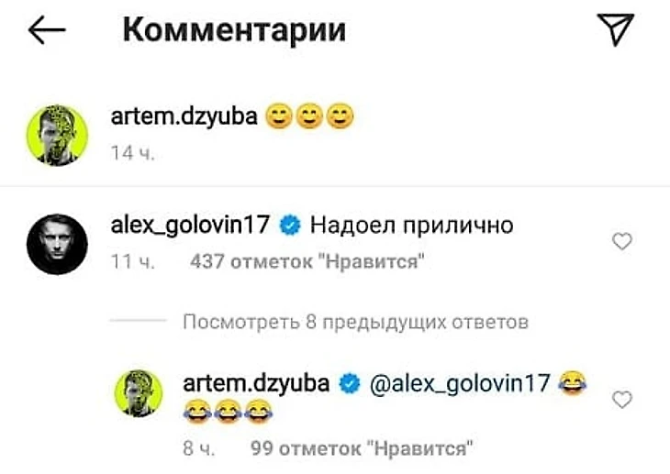670x474 pixels.
Task: Go back using the left arrow
Action: click(47, 30)
